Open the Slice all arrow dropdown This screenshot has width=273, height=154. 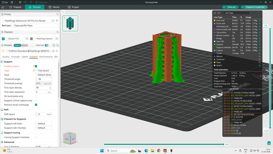point(224,7)
